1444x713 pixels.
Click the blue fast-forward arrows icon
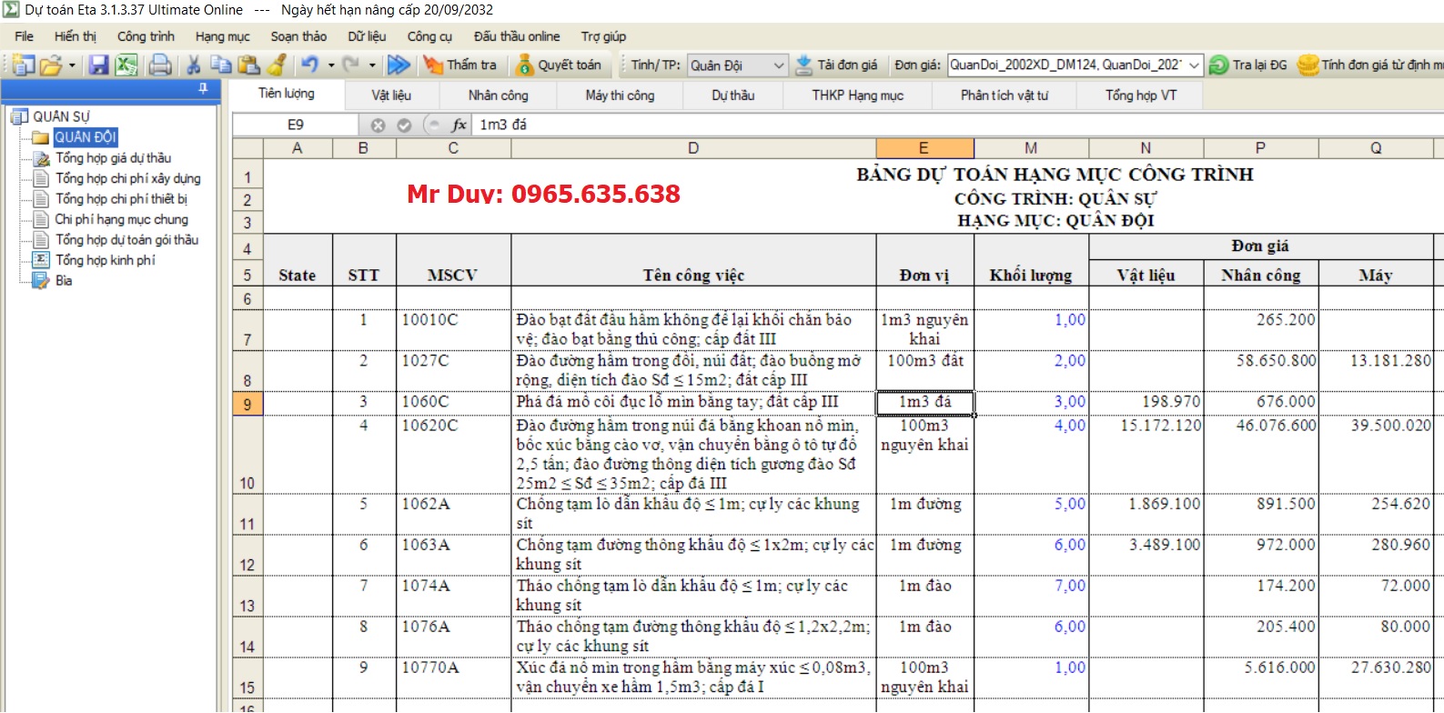[399, 65]
